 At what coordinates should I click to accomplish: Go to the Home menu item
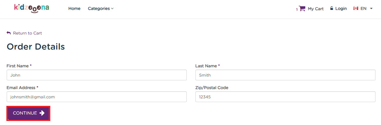(x=74, y=8)
